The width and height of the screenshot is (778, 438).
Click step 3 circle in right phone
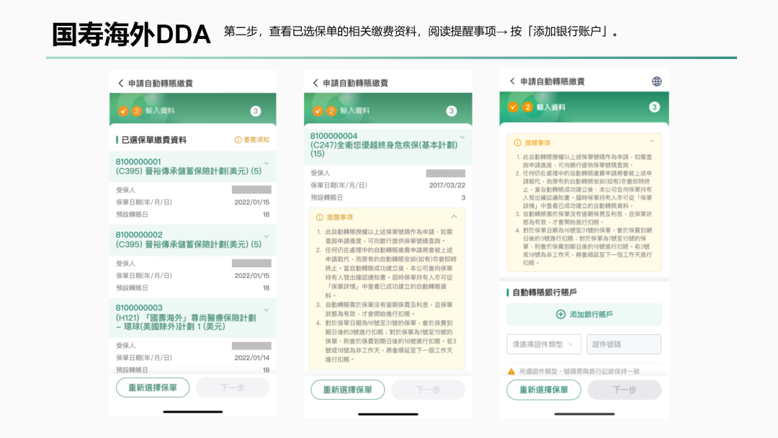coord(654,107)
